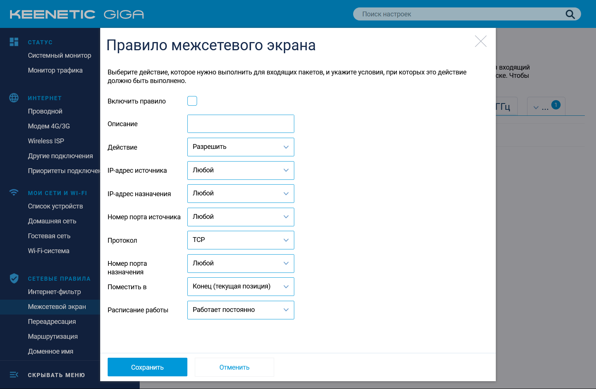The height and width of the screenshot is (389, 596).
Task: Open Приоритеты подключений page
Action: (x=64, y=171)
